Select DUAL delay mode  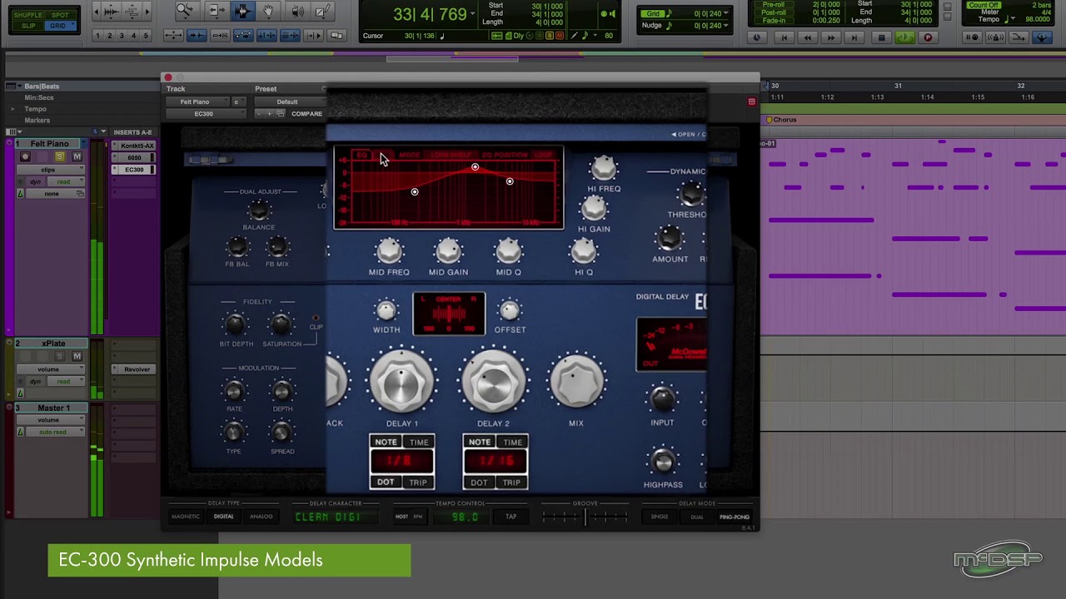click(x=697, y=517)
